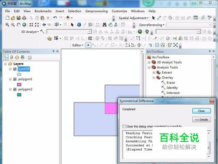This screenshot has width=218, height=164.
Task: Click the polygon1 magenta symbol swatch
Action: coord(19,85)
